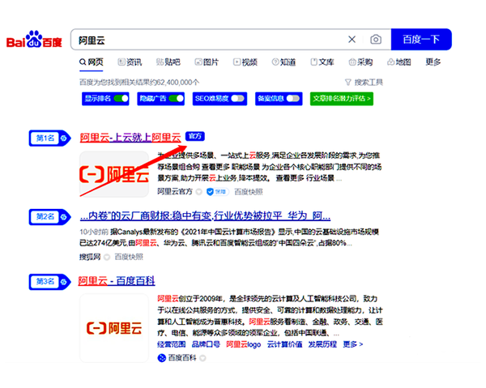Open camera image search
Viewport: 486px width, 388px height.
[x=375, y=40]
